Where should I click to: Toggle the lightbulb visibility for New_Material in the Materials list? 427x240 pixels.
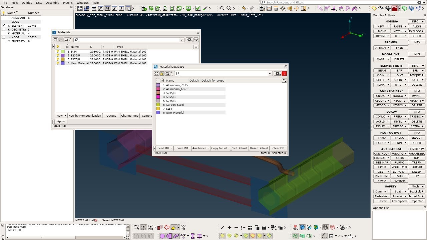point(58,63)
